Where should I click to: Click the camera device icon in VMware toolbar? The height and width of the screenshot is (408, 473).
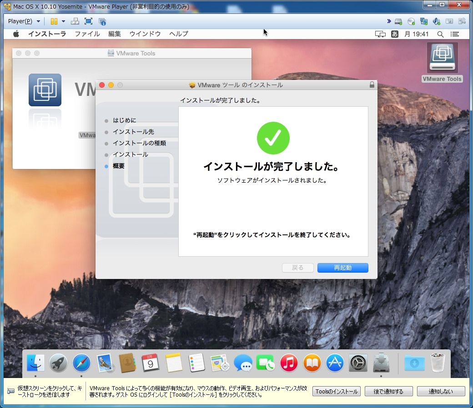[449, 21]
